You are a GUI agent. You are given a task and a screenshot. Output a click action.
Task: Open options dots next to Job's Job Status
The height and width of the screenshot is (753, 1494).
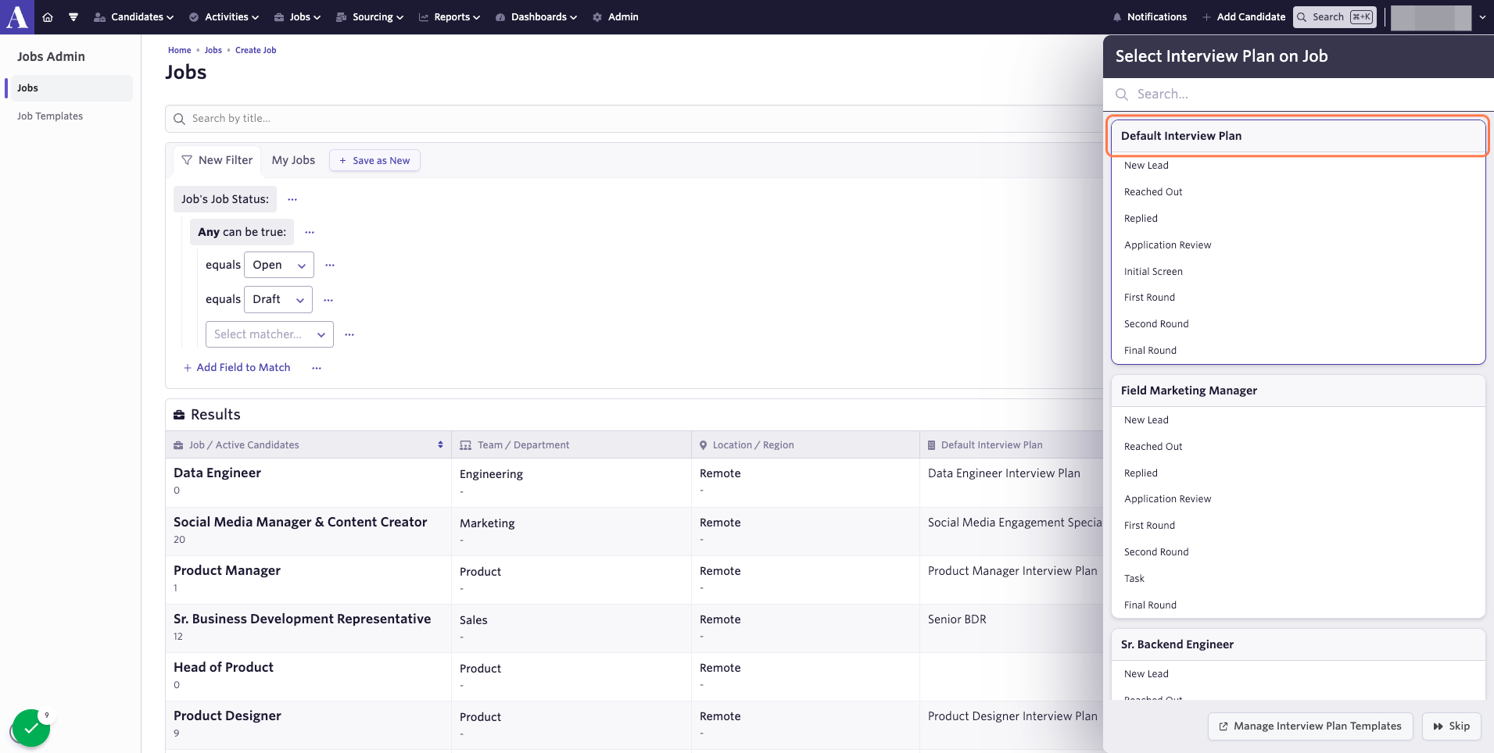(292, 199)
